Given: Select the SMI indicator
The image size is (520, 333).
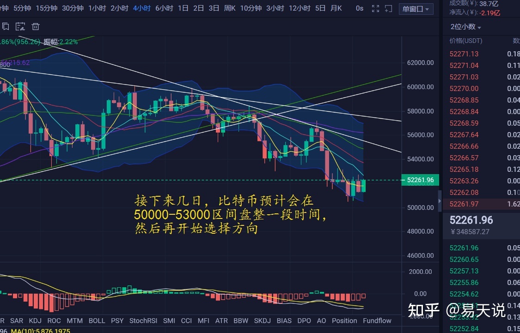Looking at the screenshot, I should pos(169,321).
